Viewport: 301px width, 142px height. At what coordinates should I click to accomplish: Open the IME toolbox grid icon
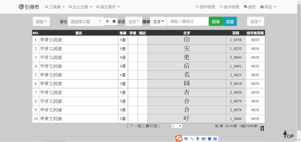[x=215, y=139]
